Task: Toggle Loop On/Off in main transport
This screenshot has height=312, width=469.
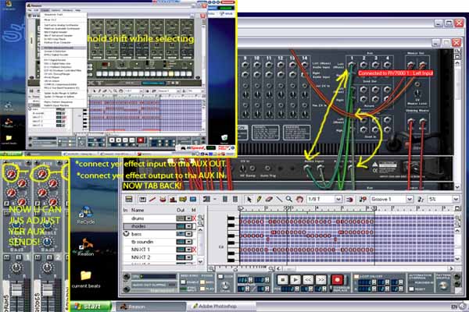Action: pyautogui.click(x=356, y=276)
